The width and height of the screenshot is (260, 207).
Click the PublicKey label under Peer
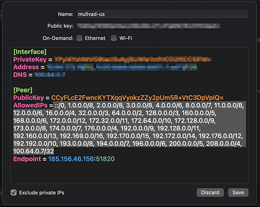(x=28, y=98)
